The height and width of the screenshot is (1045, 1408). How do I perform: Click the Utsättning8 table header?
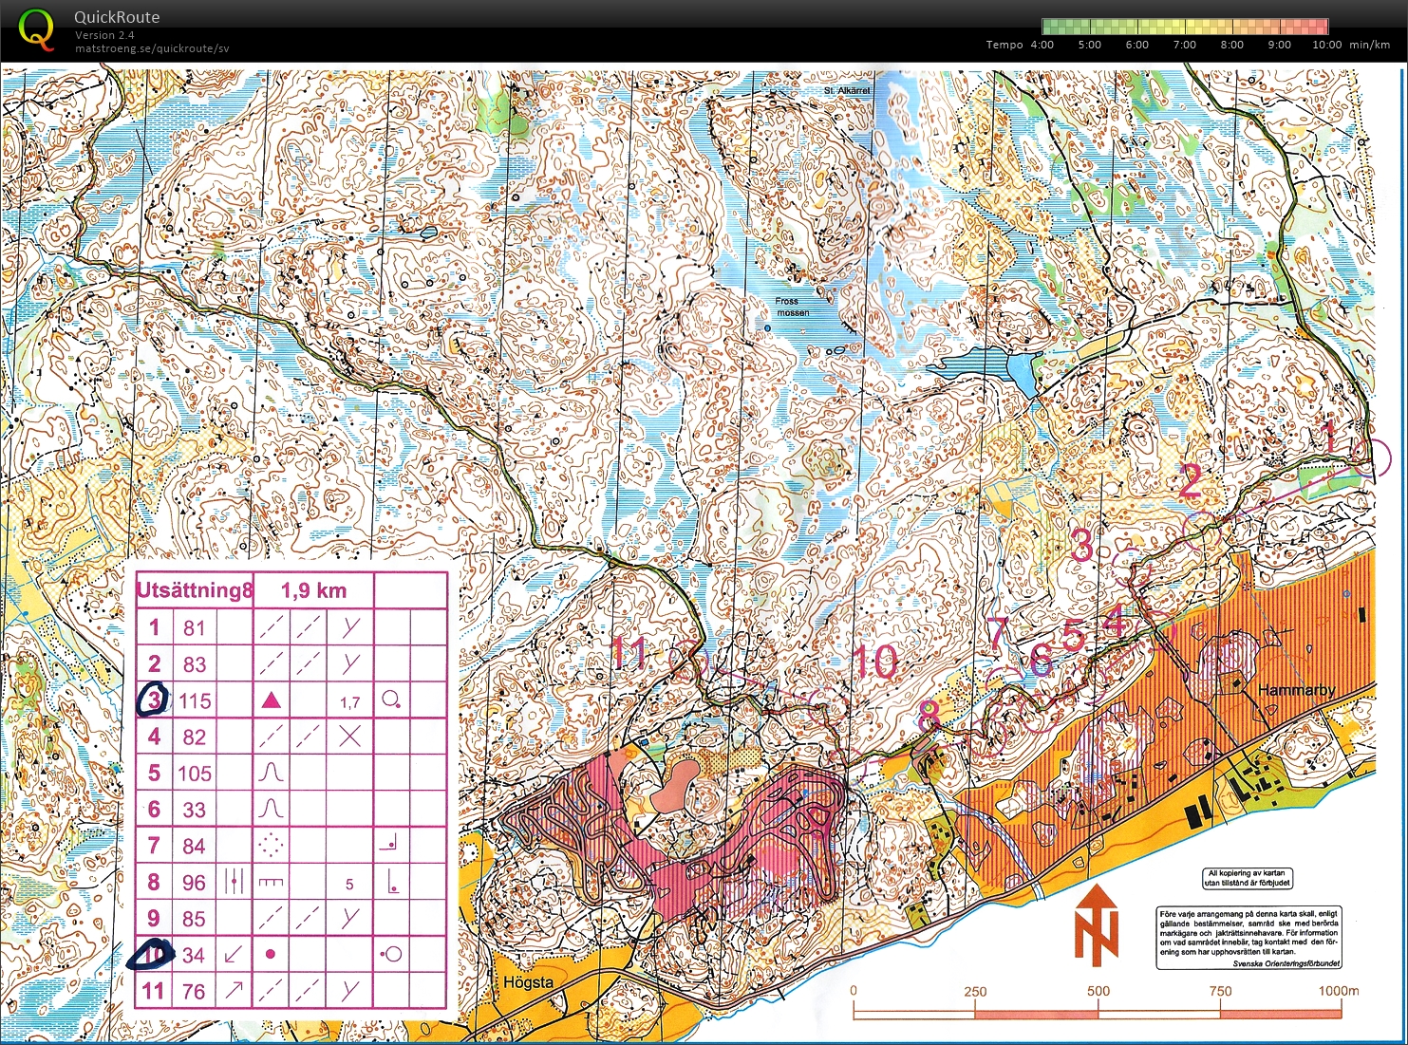[195, 590]
